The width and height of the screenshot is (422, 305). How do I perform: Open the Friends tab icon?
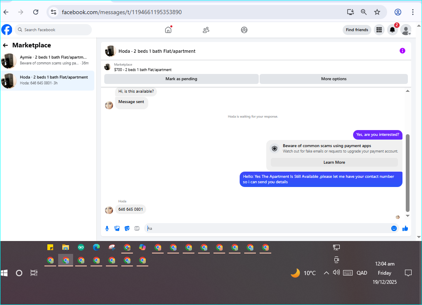pos(206,30)
